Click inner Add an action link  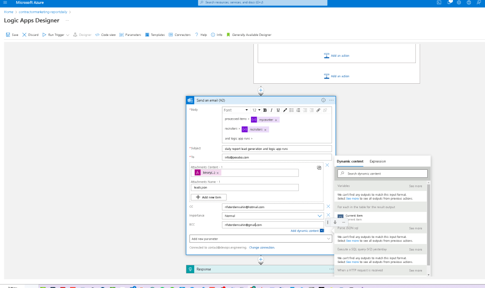click(x=337, y=55)
